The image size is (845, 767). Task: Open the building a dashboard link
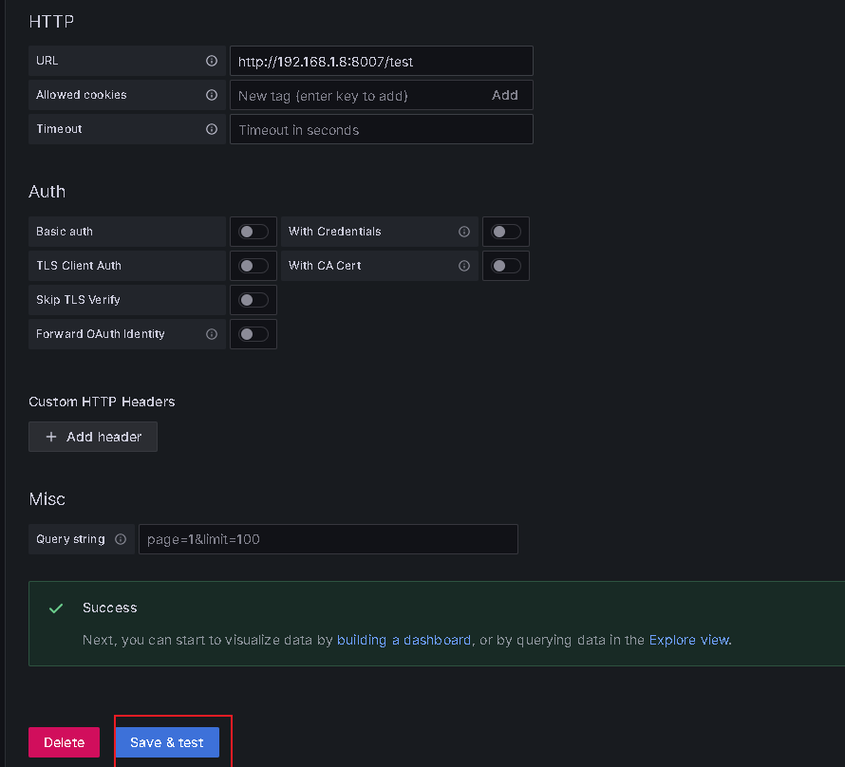404,640
